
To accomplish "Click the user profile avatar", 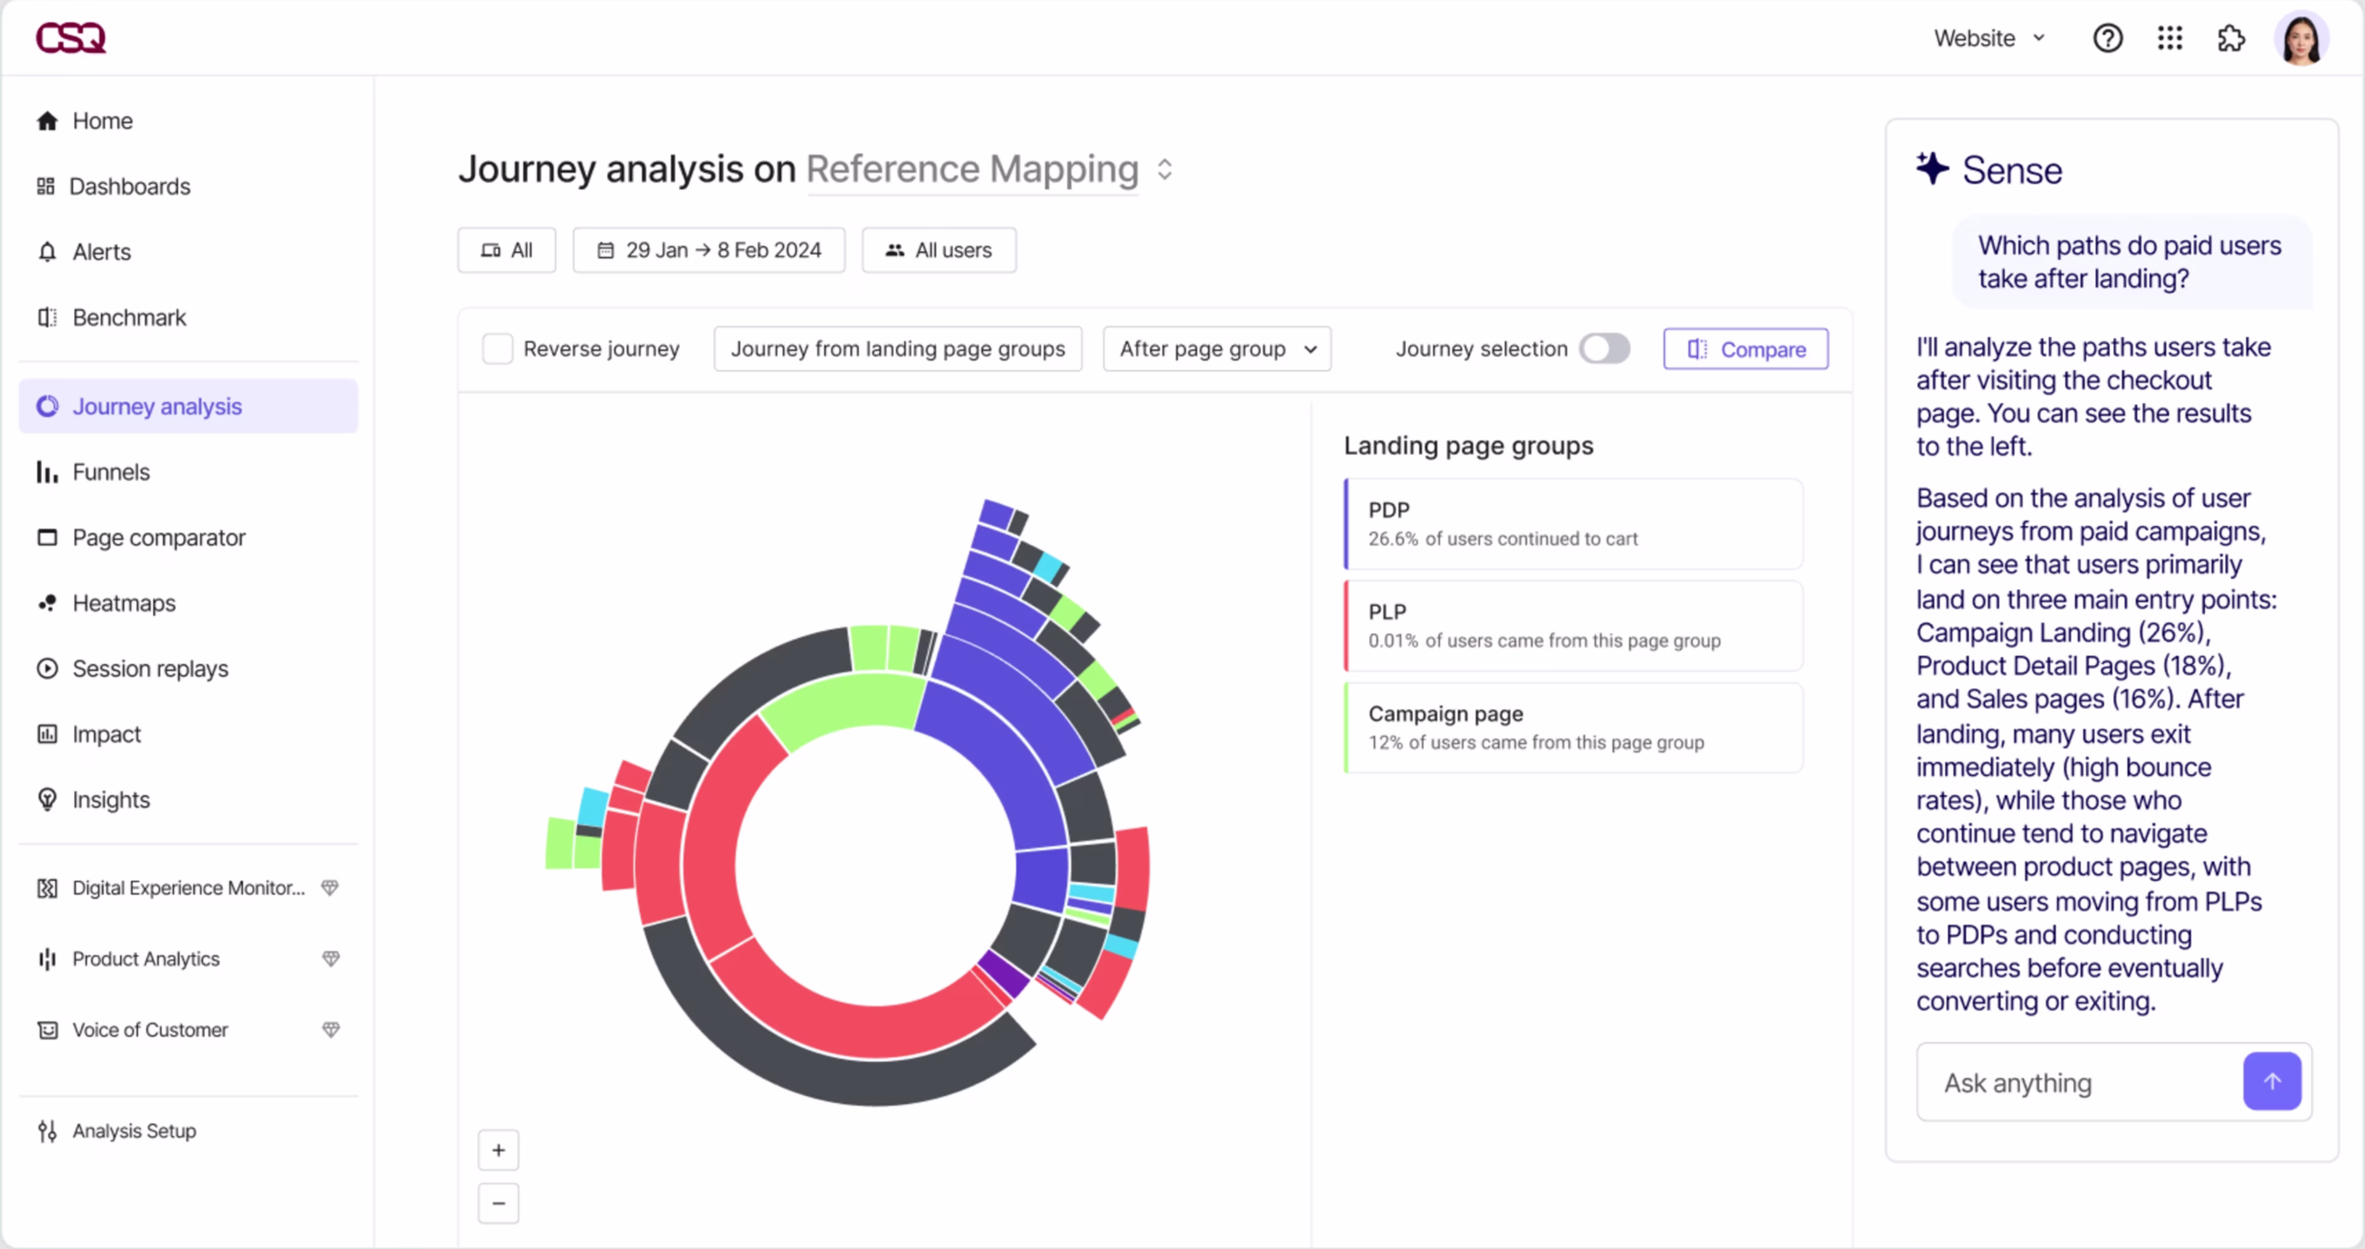I will coord(2301,39).
